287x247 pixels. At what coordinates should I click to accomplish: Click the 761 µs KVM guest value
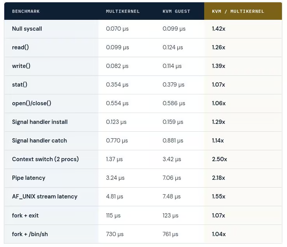coord(170,234)
